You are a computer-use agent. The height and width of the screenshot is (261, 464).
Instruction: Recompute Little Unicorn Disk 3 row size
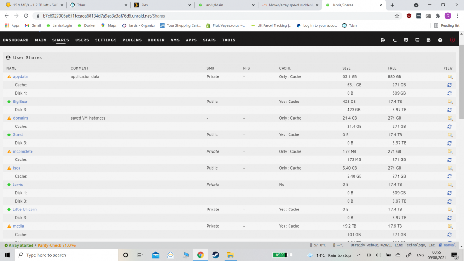pyautogui.click(x=450, y=218)
